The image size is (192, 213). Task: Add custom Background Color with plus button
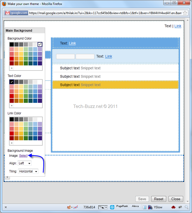12,68
